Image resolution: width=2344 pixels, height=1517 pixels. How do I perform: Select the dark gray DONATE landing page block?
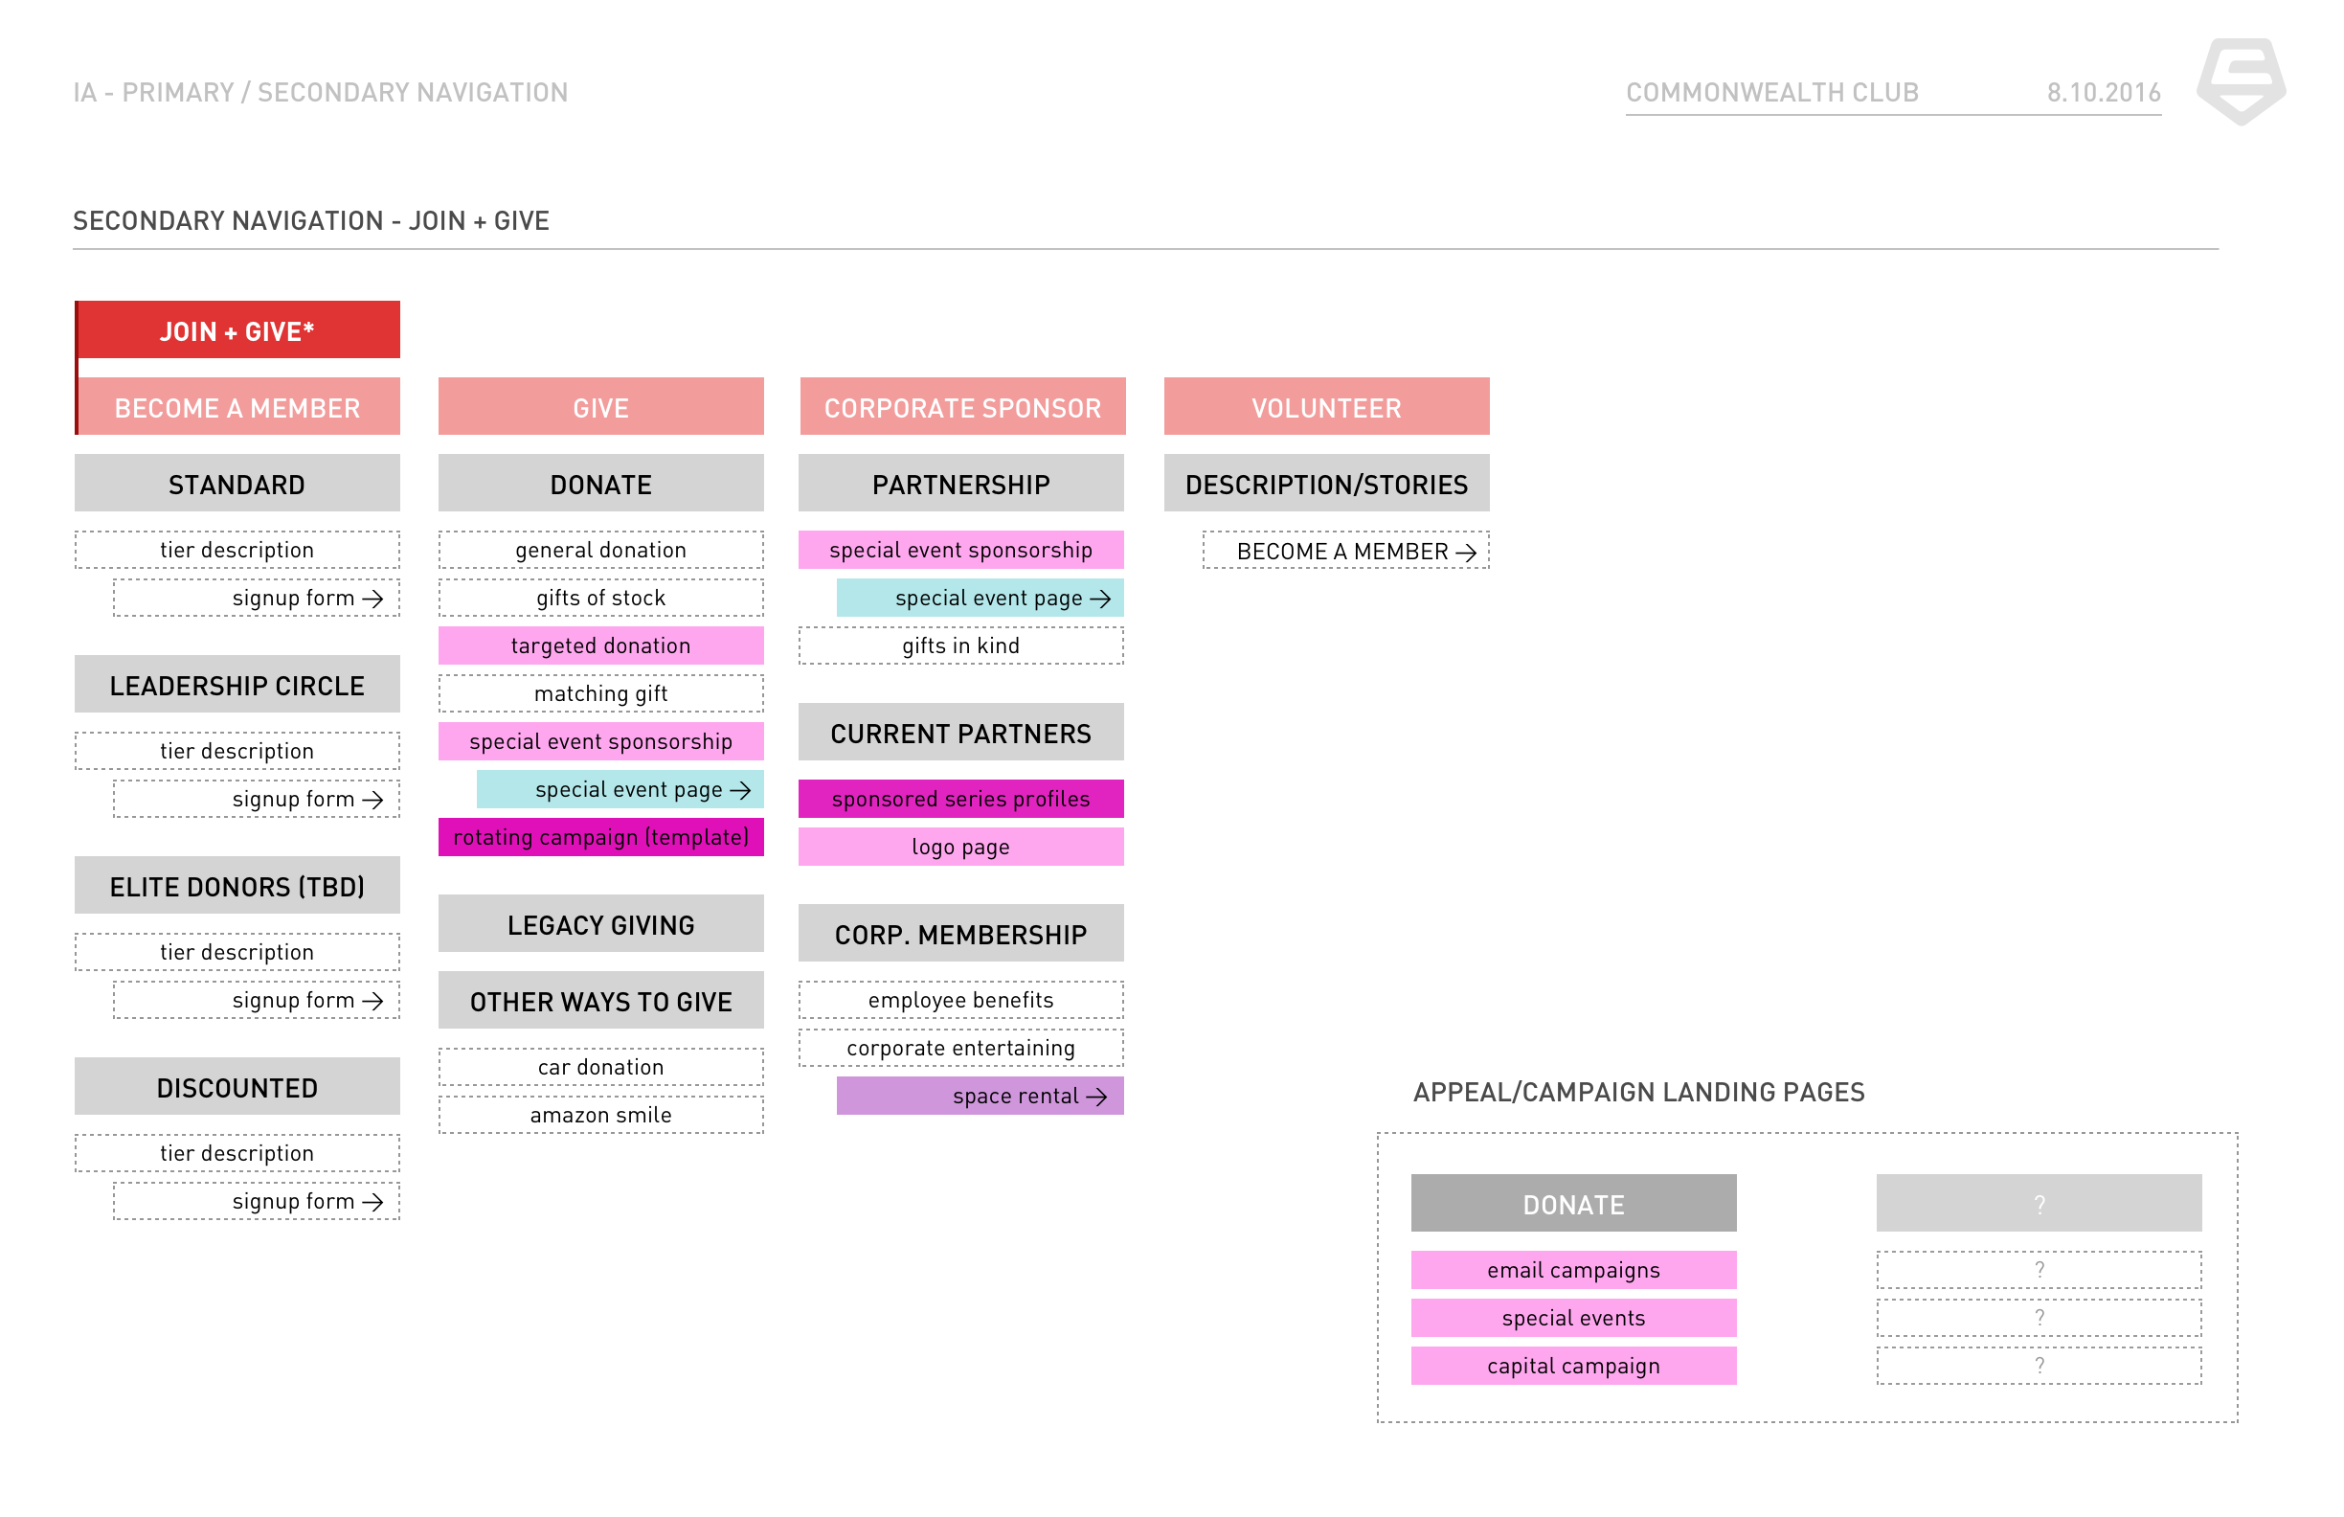click(1574, 1204)
